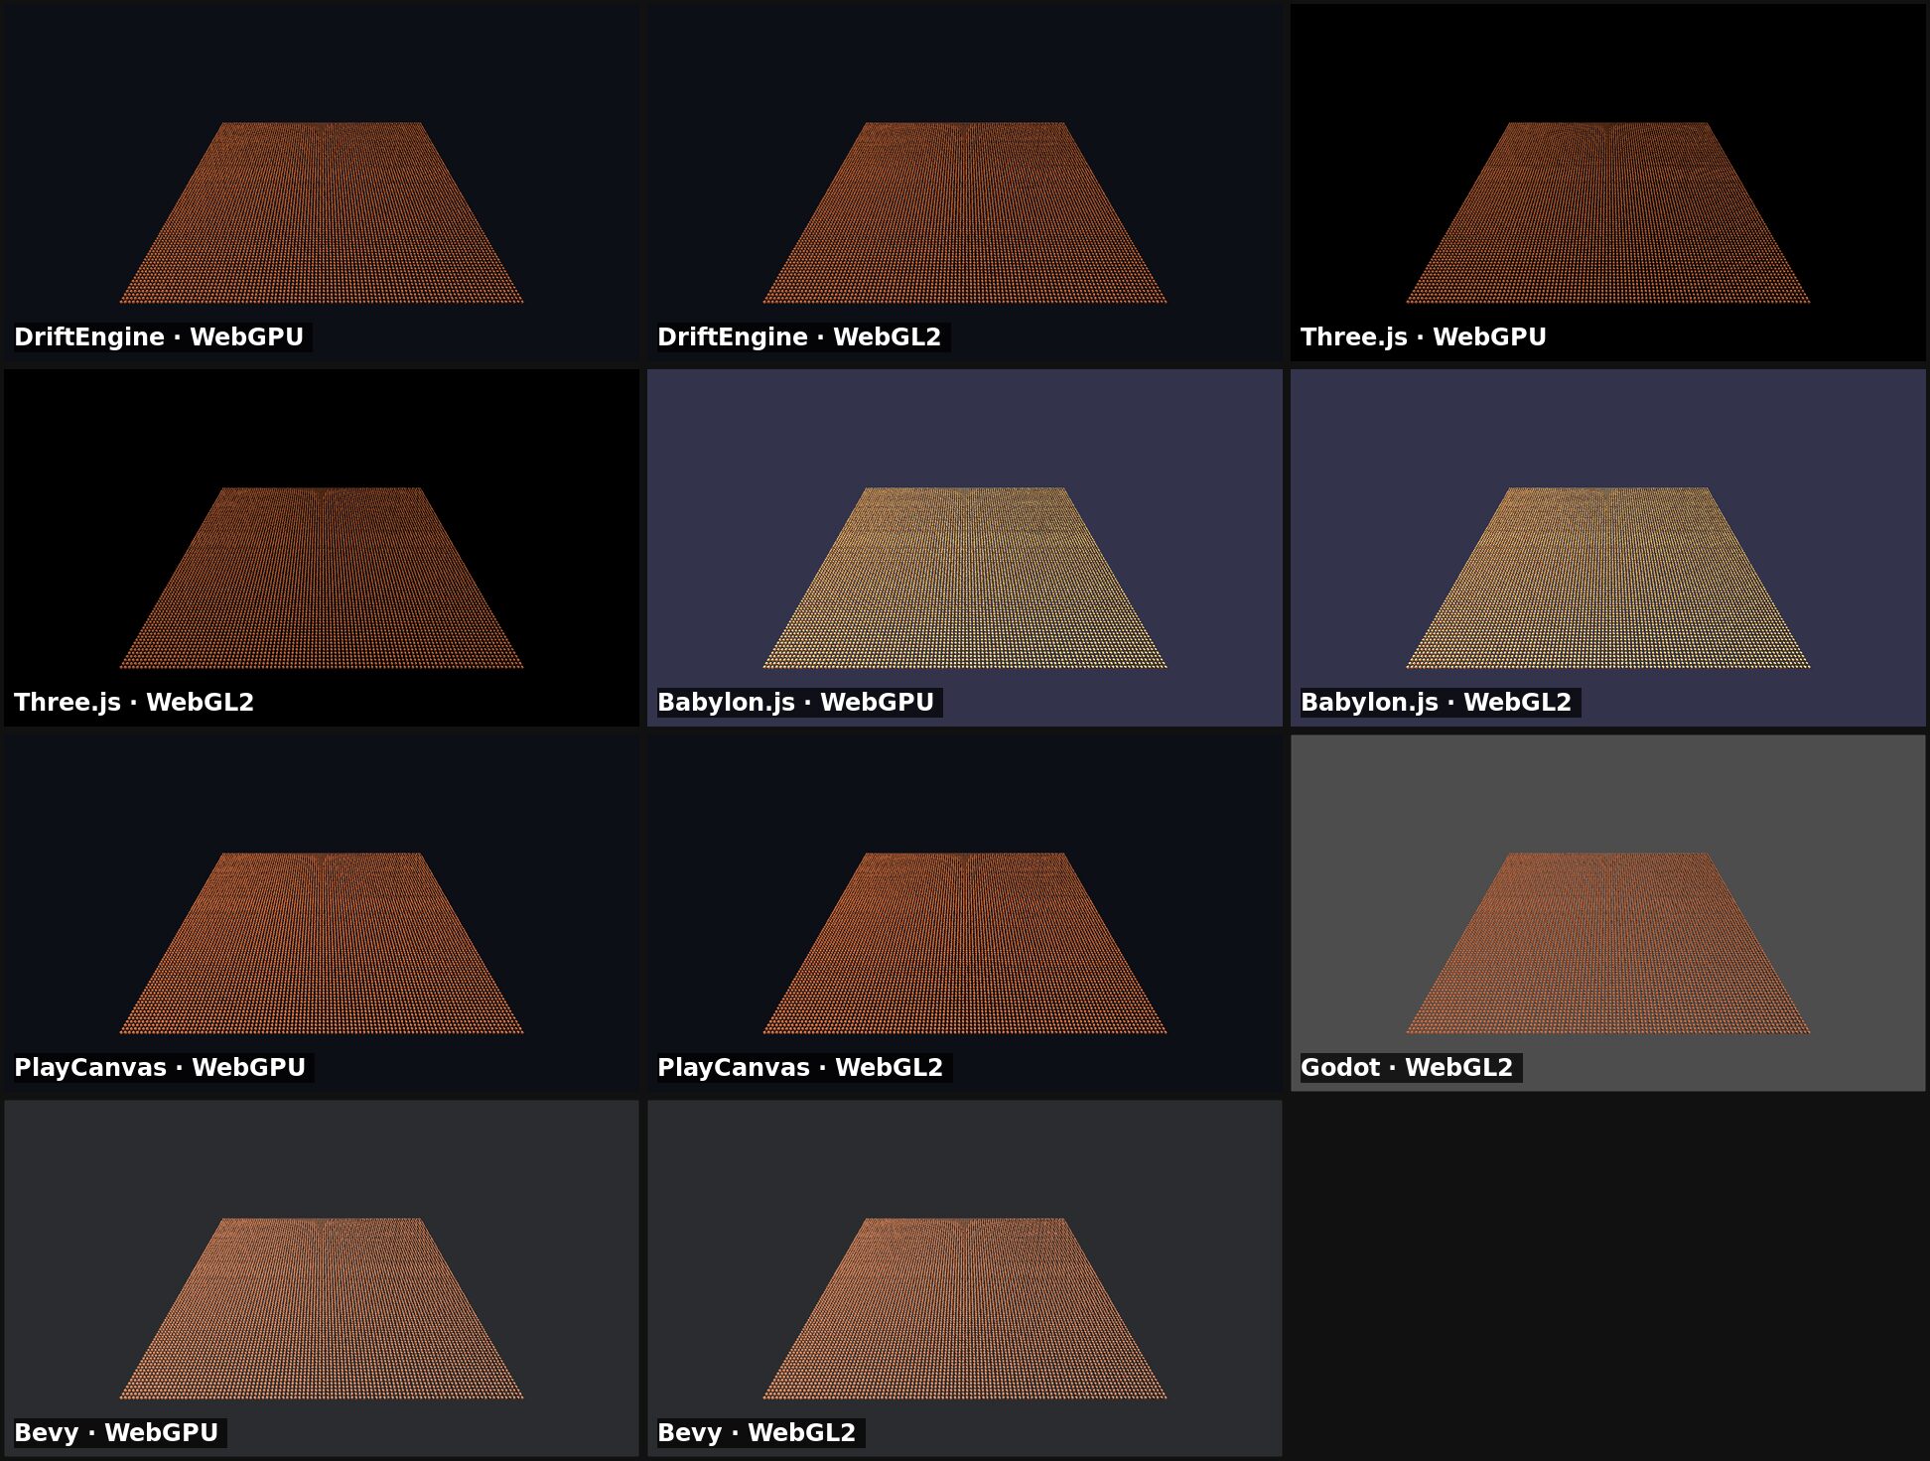Select the Three.js · WebGL2 caption
Viewport: 1930px width, 1461px height.
tap(134, 703)
